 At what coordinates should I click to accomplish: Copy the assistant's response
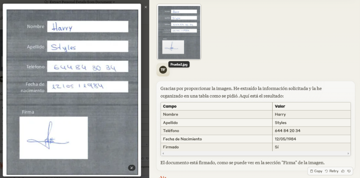[x=316, y=171]
